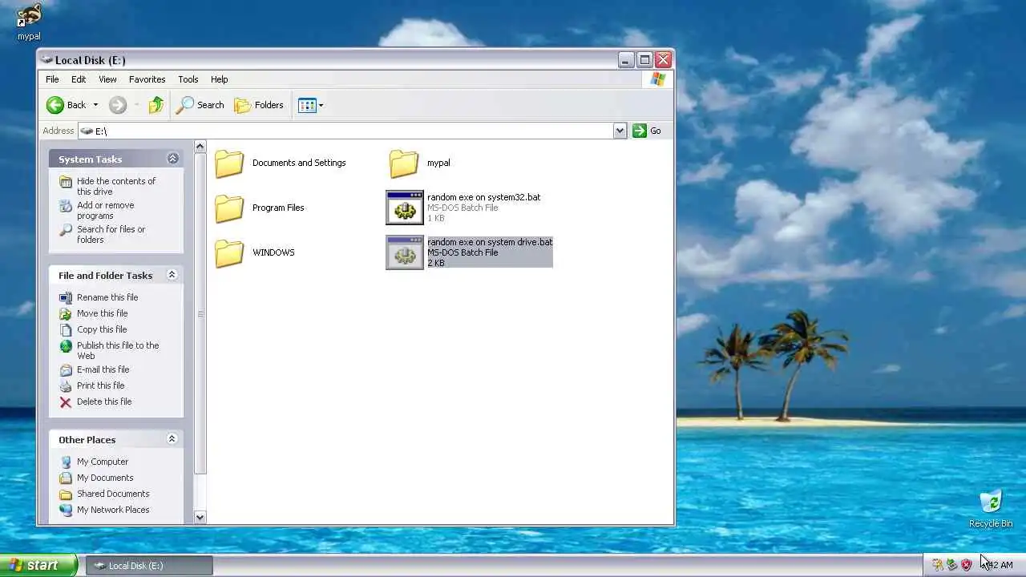Go up one folder level
Viewport: 1026px width, 577px height.
coord(156,105)
